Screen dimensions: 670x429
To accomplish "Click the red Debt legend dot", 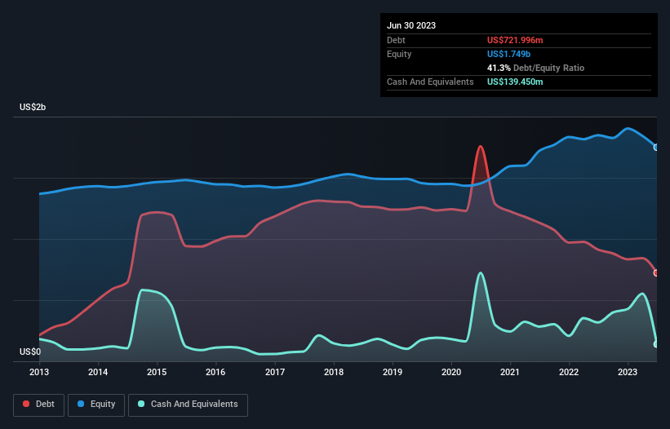I will click(26, 404).
